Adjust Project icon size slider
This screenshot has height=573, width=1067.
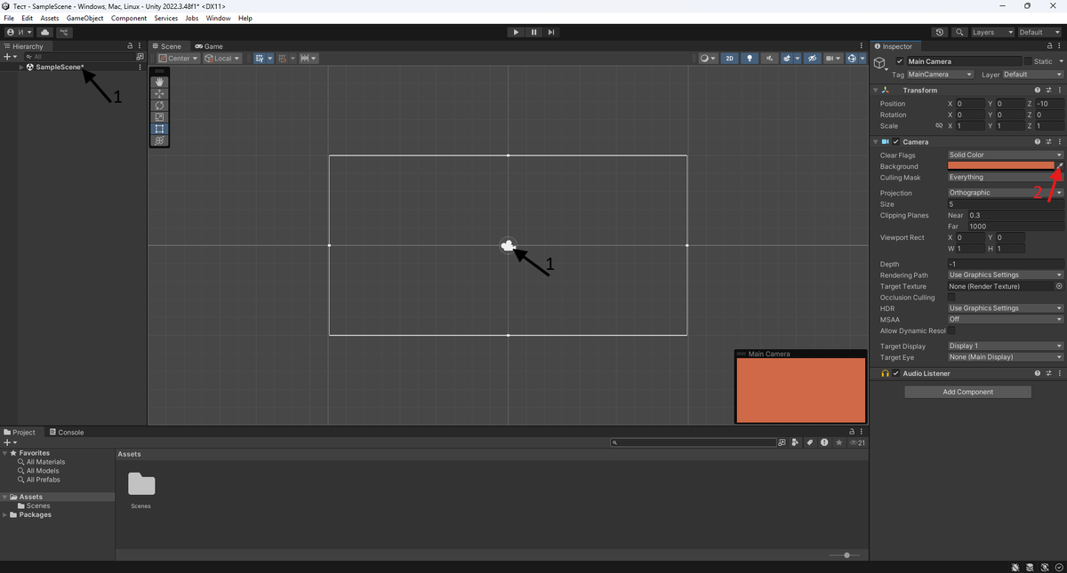(x=846, y=555)
